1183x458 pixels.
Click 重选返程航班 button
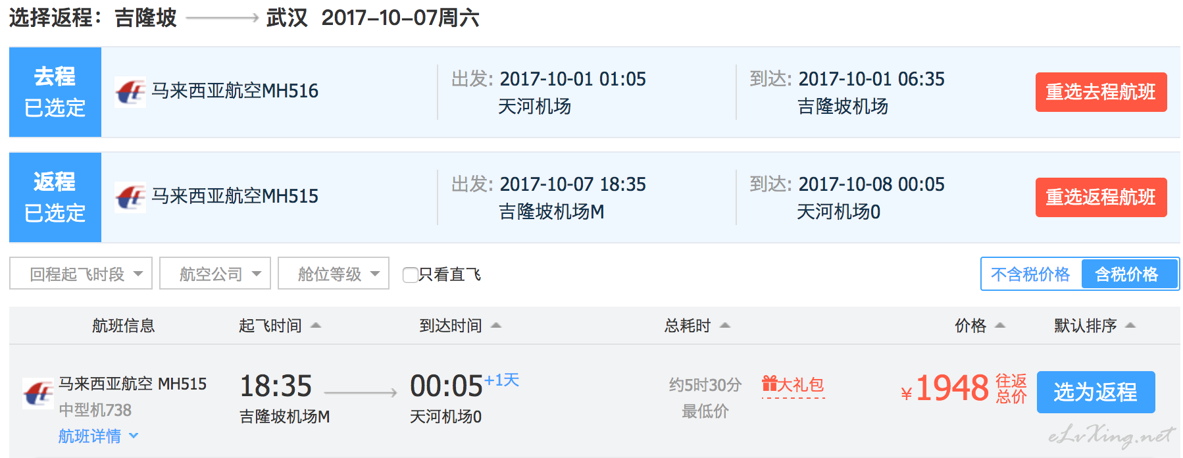[x=1101, y=197]
